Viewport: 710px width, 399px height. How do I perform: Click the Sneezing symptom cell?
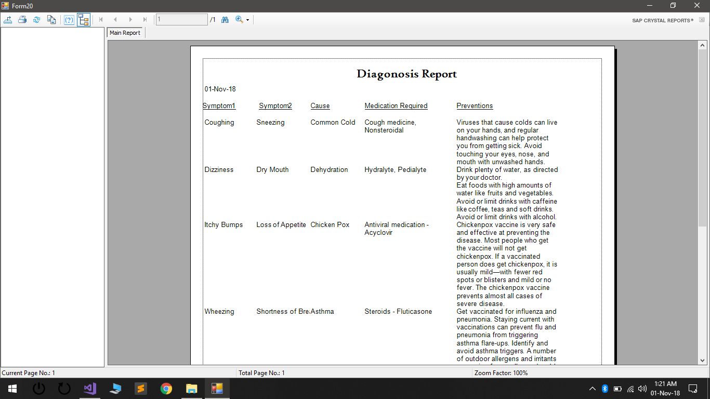click(x=270, y=123)
